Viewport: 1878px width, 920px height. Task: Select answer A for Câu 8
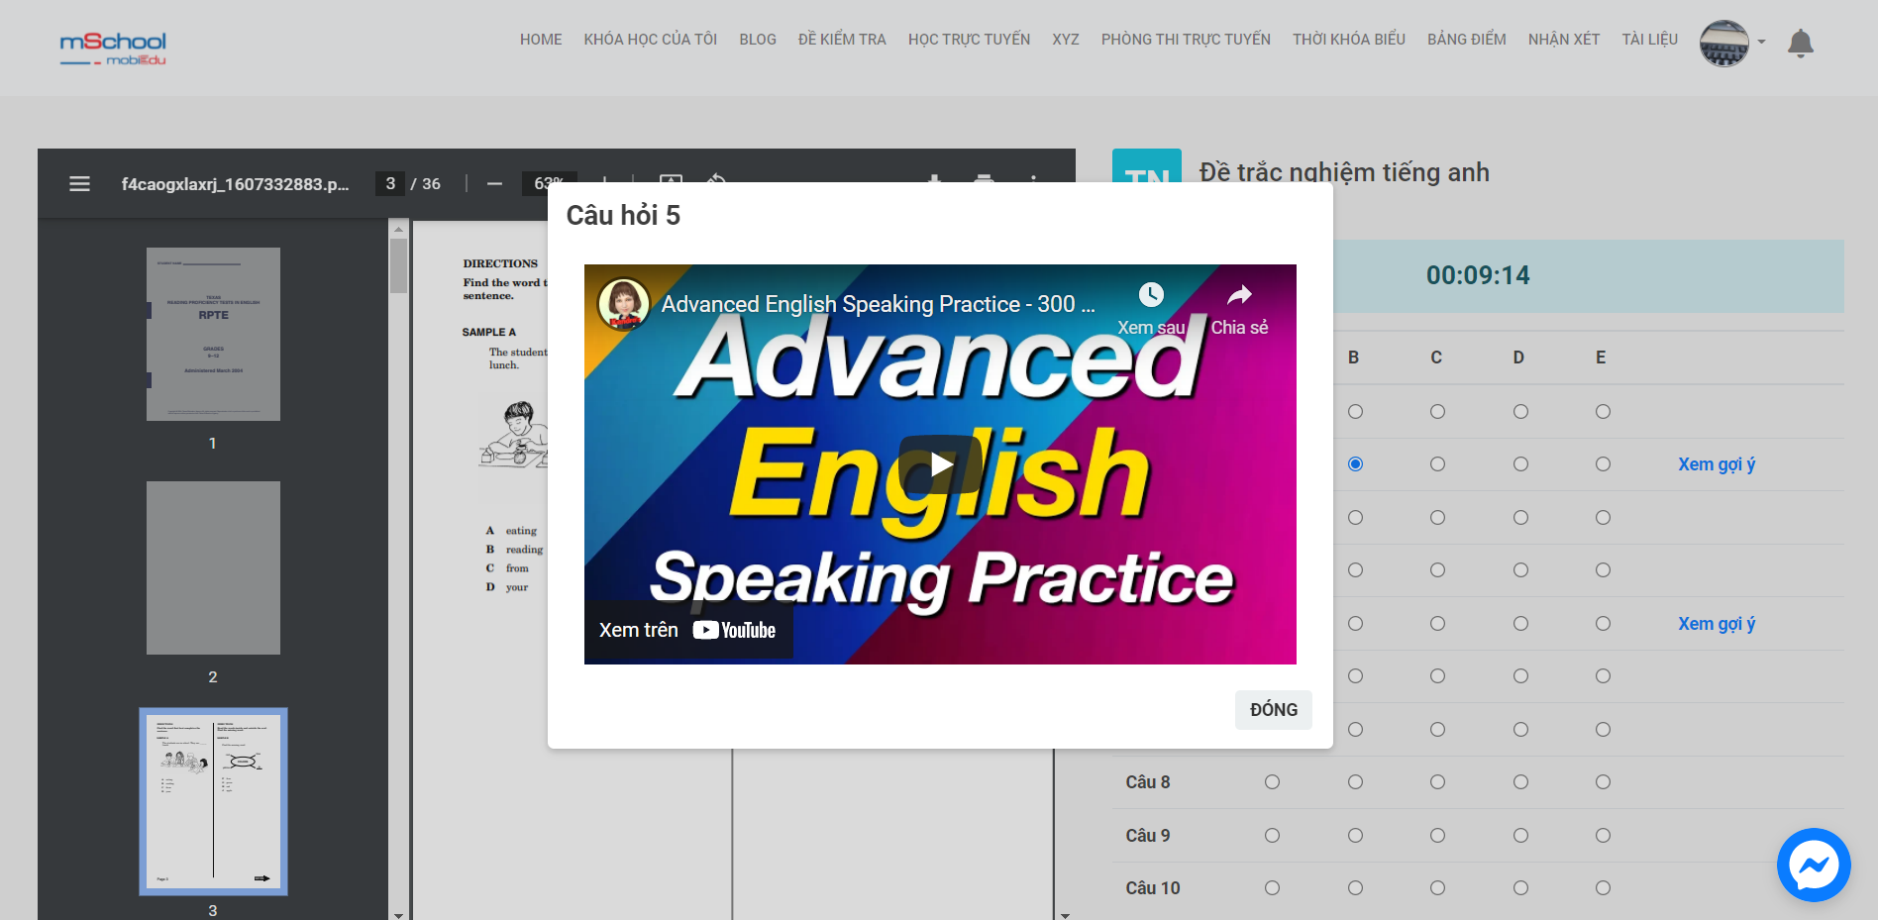point(1272,782)
